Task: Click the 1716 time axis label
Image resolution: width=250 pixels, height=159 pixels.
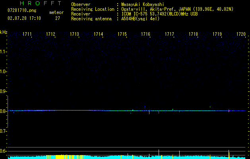Action: pos(146,34)
